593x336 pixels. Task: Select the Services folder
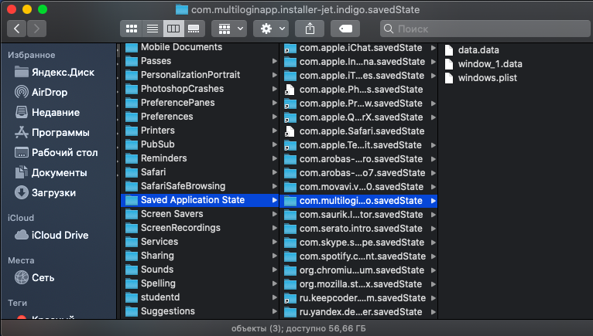[200, 242]
